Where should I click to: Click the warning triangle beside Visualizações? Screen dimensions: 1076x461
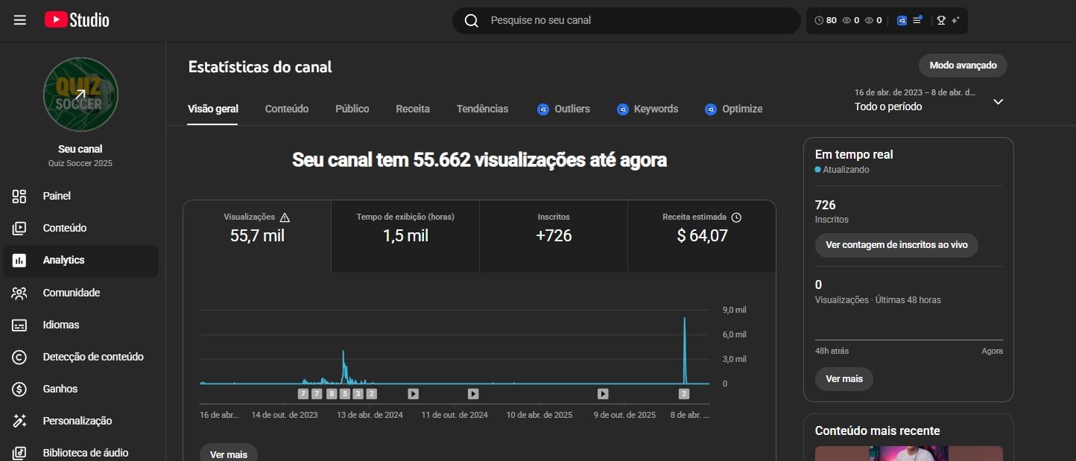(285, 217)
